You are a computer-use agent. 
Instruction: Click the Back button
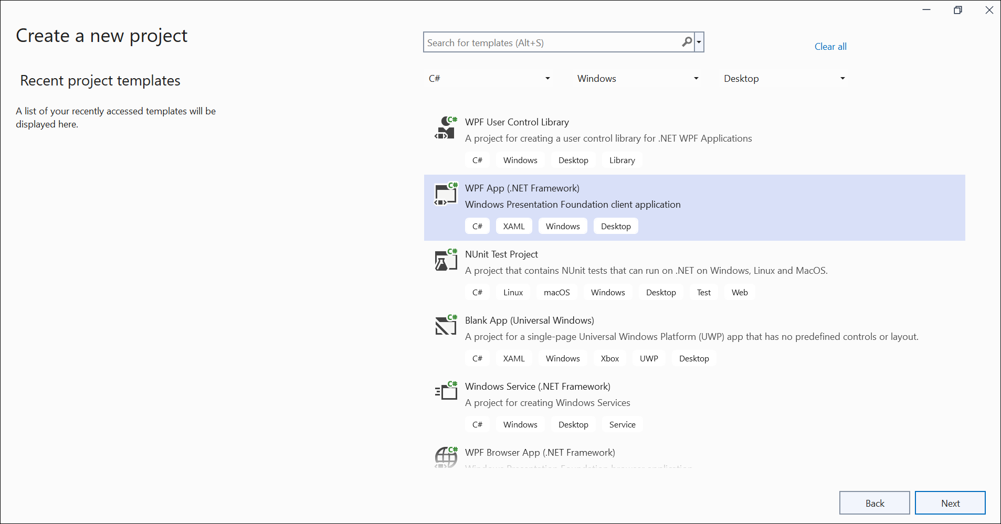874,503
